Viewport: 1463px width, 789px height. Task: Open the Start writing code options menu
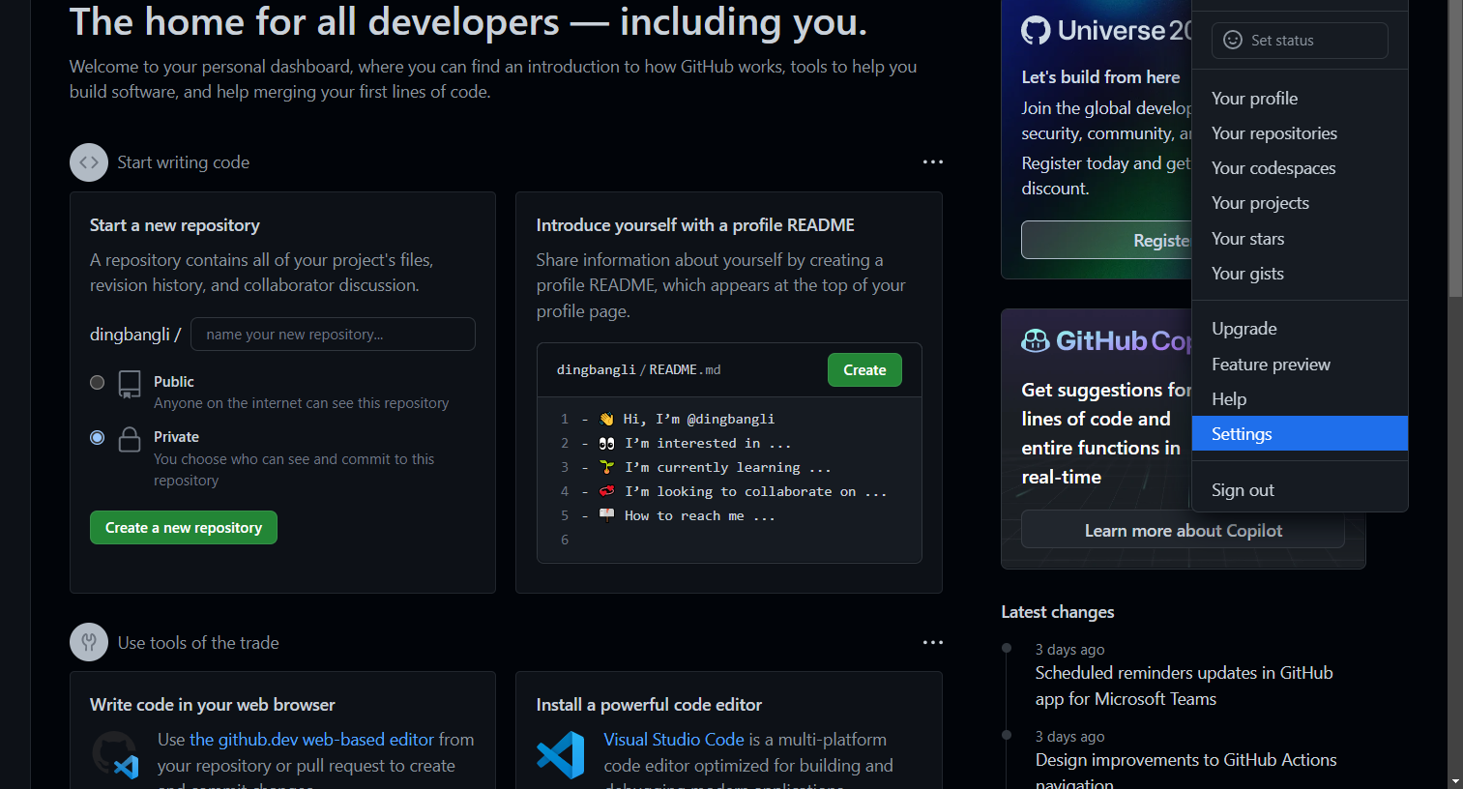click(x=932, y=162)
